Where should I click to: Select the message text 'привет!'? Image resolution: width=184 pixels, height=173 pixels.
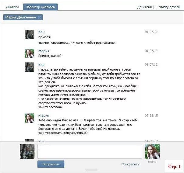pos(45,37)
